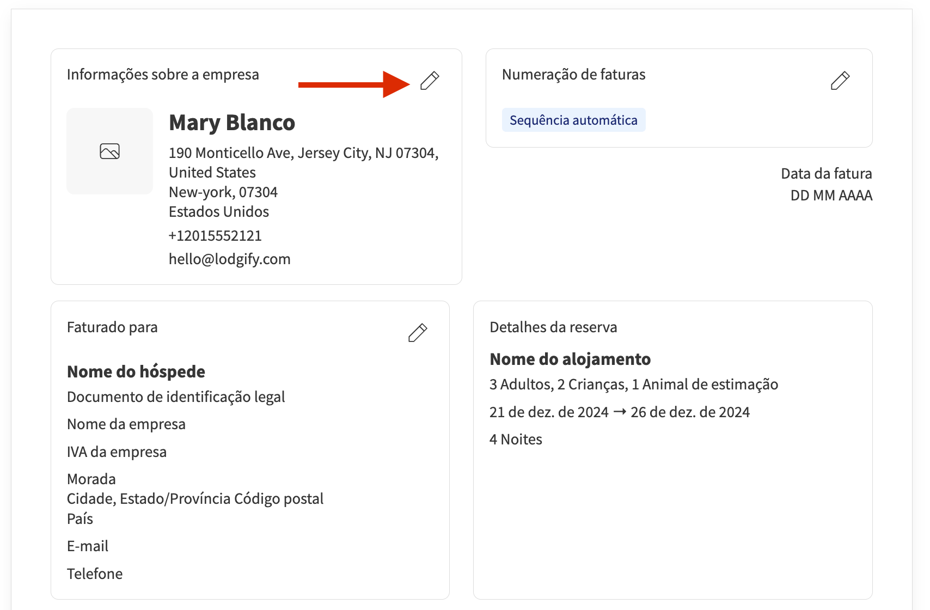Image resolution: width=930 pixels, height=610 pixels.
Task: Click the company logo placeholder image
Action: [x=109, y=151]
